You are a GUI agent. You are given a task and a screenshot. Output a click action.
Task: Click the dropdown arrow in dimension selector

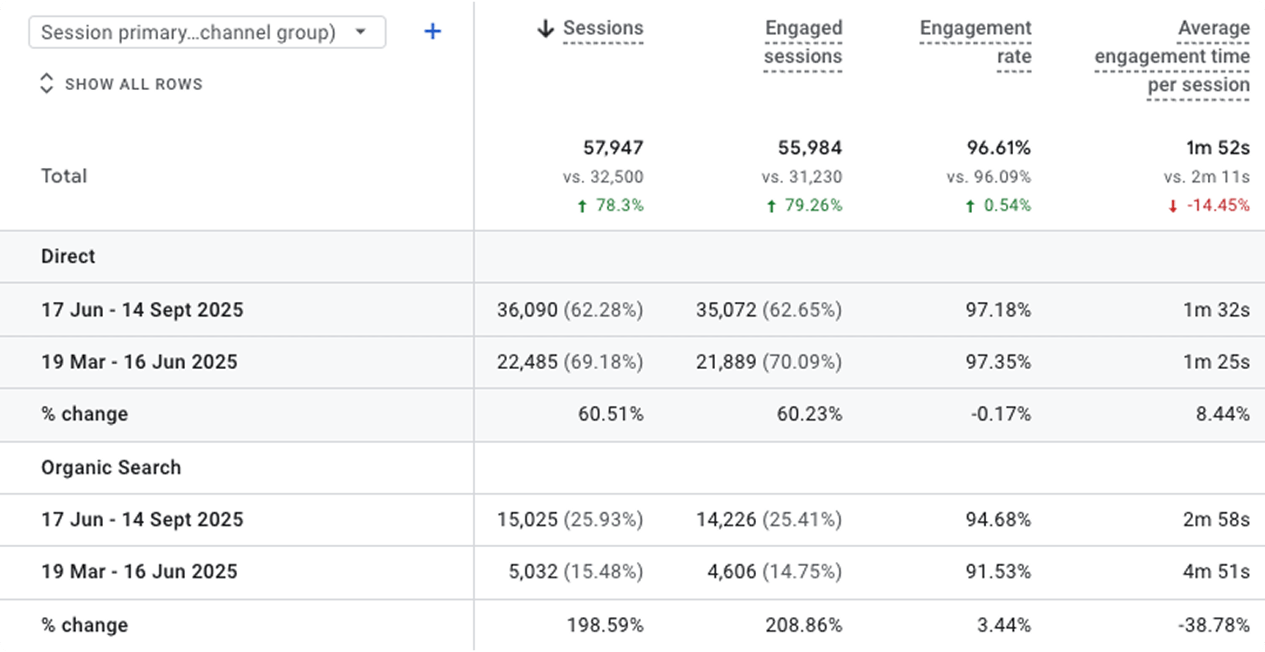pyautogui.click(x=360, y=31)
